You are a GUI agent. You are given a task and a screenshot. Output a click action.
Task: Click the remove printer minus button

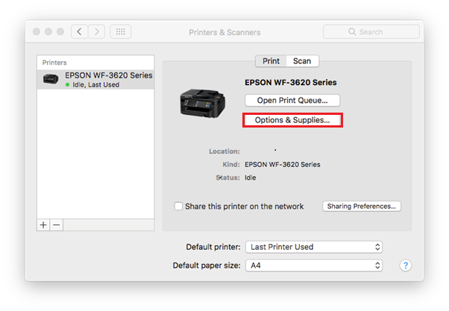[x=56, y=224]
